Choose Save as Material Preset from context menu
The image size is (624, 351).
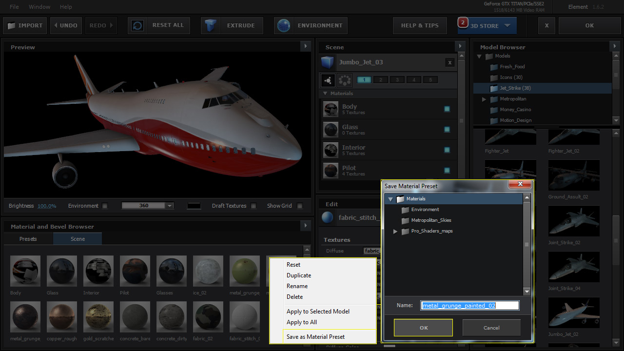coord(315,337)
